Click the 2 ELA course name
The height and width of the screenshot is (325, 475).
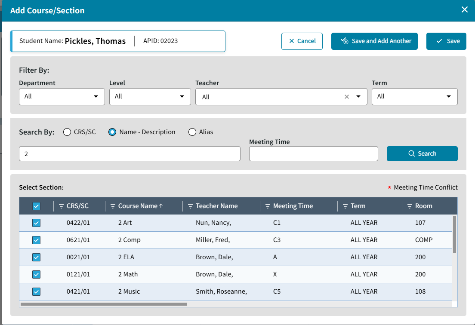(126, 257)
